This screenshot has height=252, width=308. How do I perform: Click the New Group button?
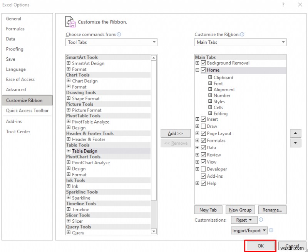point(240,210)
